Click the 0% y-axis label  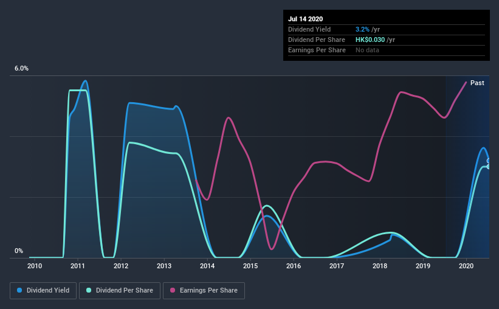pyautogui.click(x=19, y=251)
